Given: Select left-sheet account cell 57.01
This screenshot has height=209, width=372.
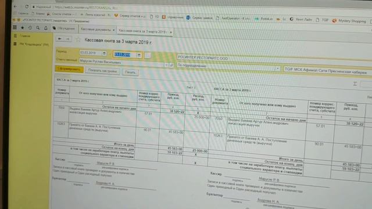Looking at the screenshot, I should (x=148, y=114).
